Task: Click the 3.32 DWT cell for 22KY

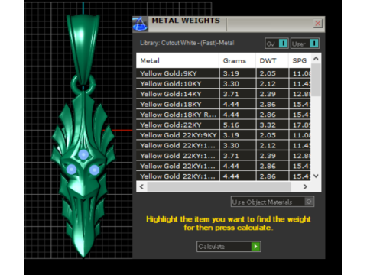Action: pos(272,125)
